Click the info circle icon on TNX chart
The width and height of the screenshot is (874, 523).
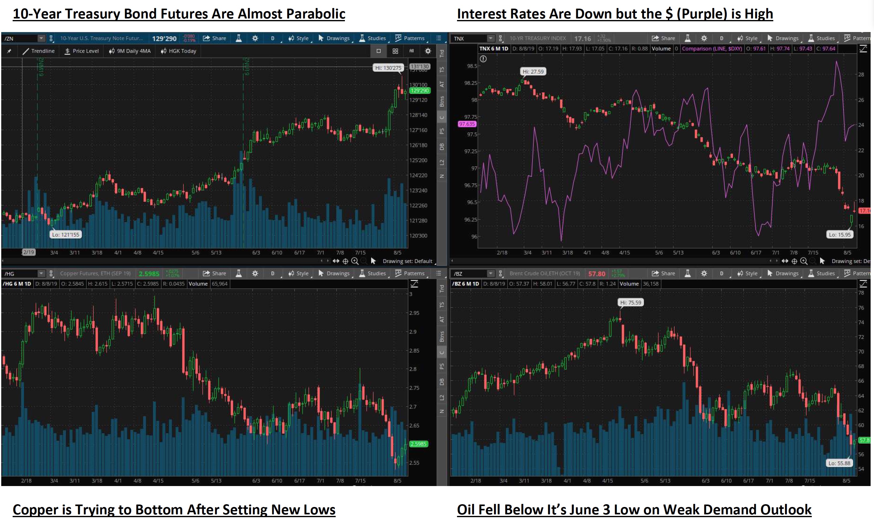tap(483, 59)
